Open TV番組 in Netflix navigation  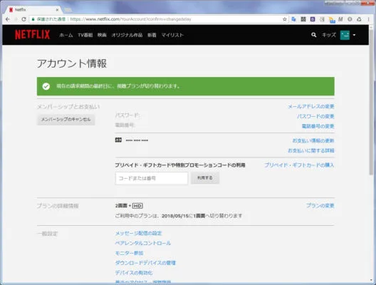point(85,35)
